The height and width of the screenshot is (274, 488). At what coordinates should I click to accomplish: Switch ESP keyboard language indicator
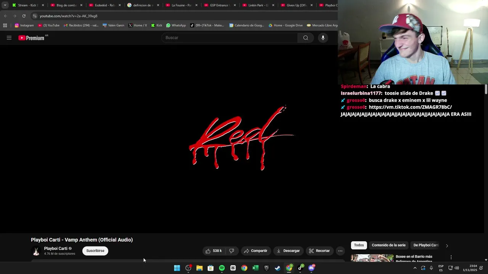(441, 268)
